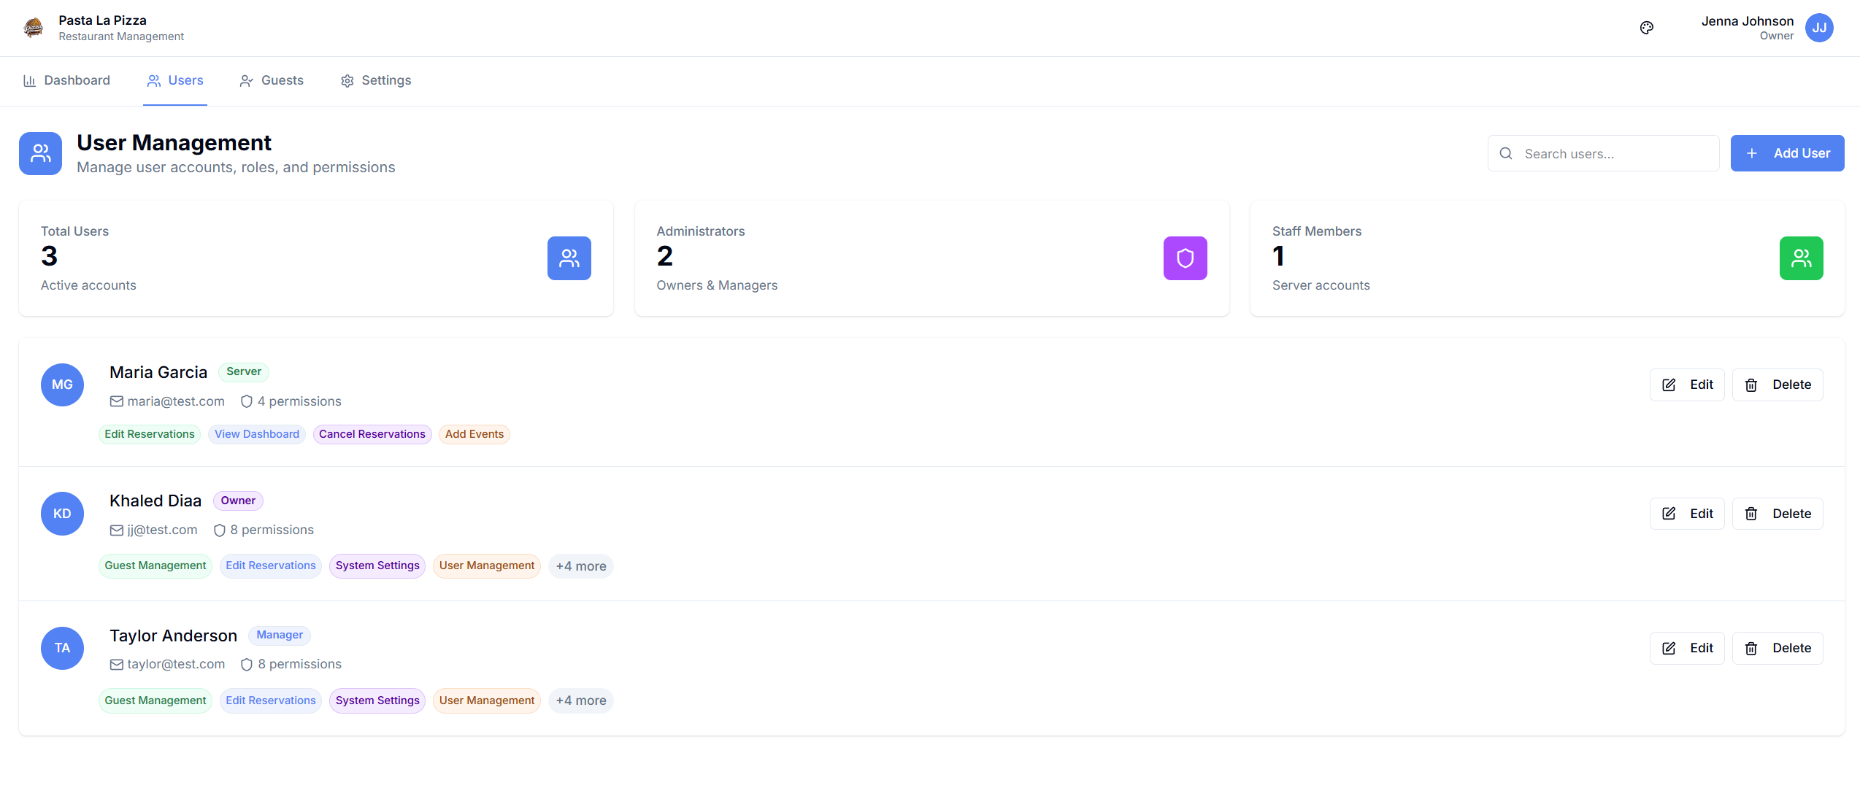Image resolution: width=1860 pixels, height=807 pixels.
Task: Click Khaled Diaa's KD avatar
Action: (62, 514)
